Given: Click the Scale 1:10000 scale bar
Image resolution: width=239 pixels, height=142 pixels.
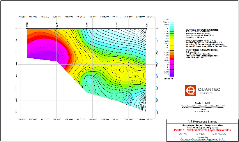Looking at the screenshot, I should tap(203, 107).
